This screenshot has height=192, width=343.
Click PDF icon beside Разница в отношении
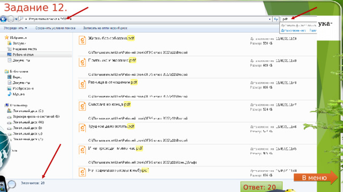coord(82,84)
